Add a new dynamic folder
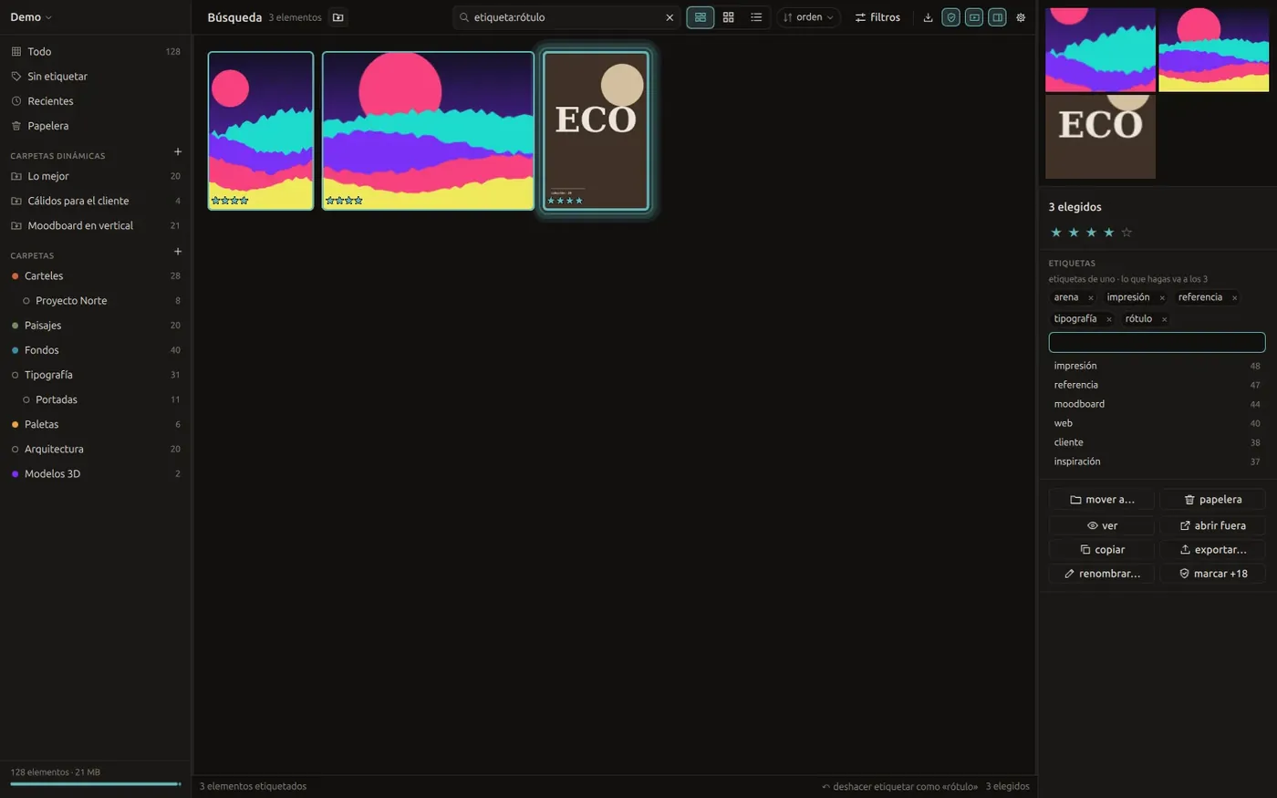 178,152
